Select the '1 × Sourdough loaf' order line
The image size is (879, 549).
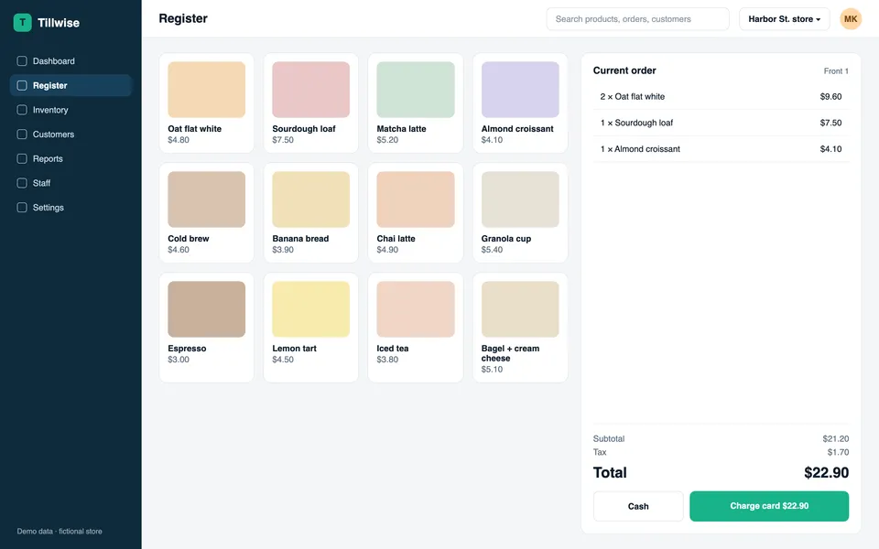(x=721, y=123)
